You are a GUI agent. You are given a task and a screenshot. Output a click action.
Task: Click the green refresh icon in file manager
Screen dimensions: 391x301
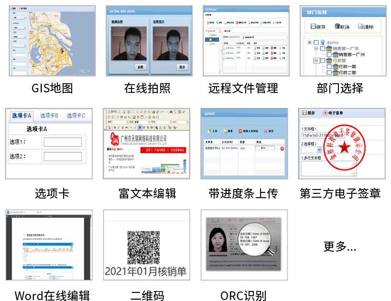[217, 22]
